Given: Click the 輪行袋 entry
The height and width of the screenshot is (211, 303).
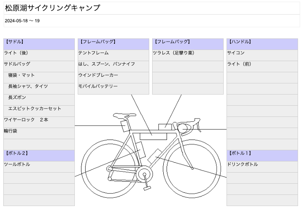Looking at the screenshot, I should click(x=39, y=131).
